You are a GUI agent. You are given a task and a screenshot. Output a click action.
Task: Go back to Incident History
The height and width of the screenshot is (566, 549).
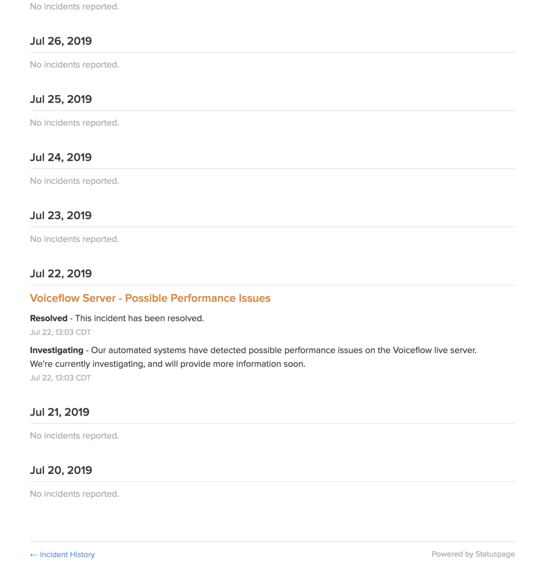tap(62, 555)
